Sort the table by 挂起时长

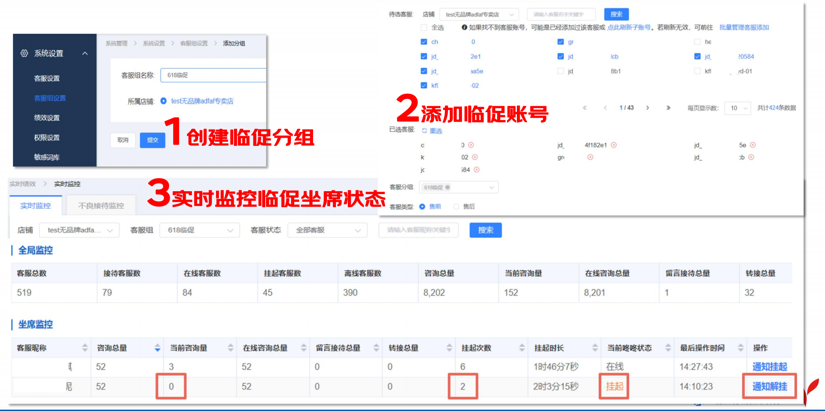click(x=595, y=348)
